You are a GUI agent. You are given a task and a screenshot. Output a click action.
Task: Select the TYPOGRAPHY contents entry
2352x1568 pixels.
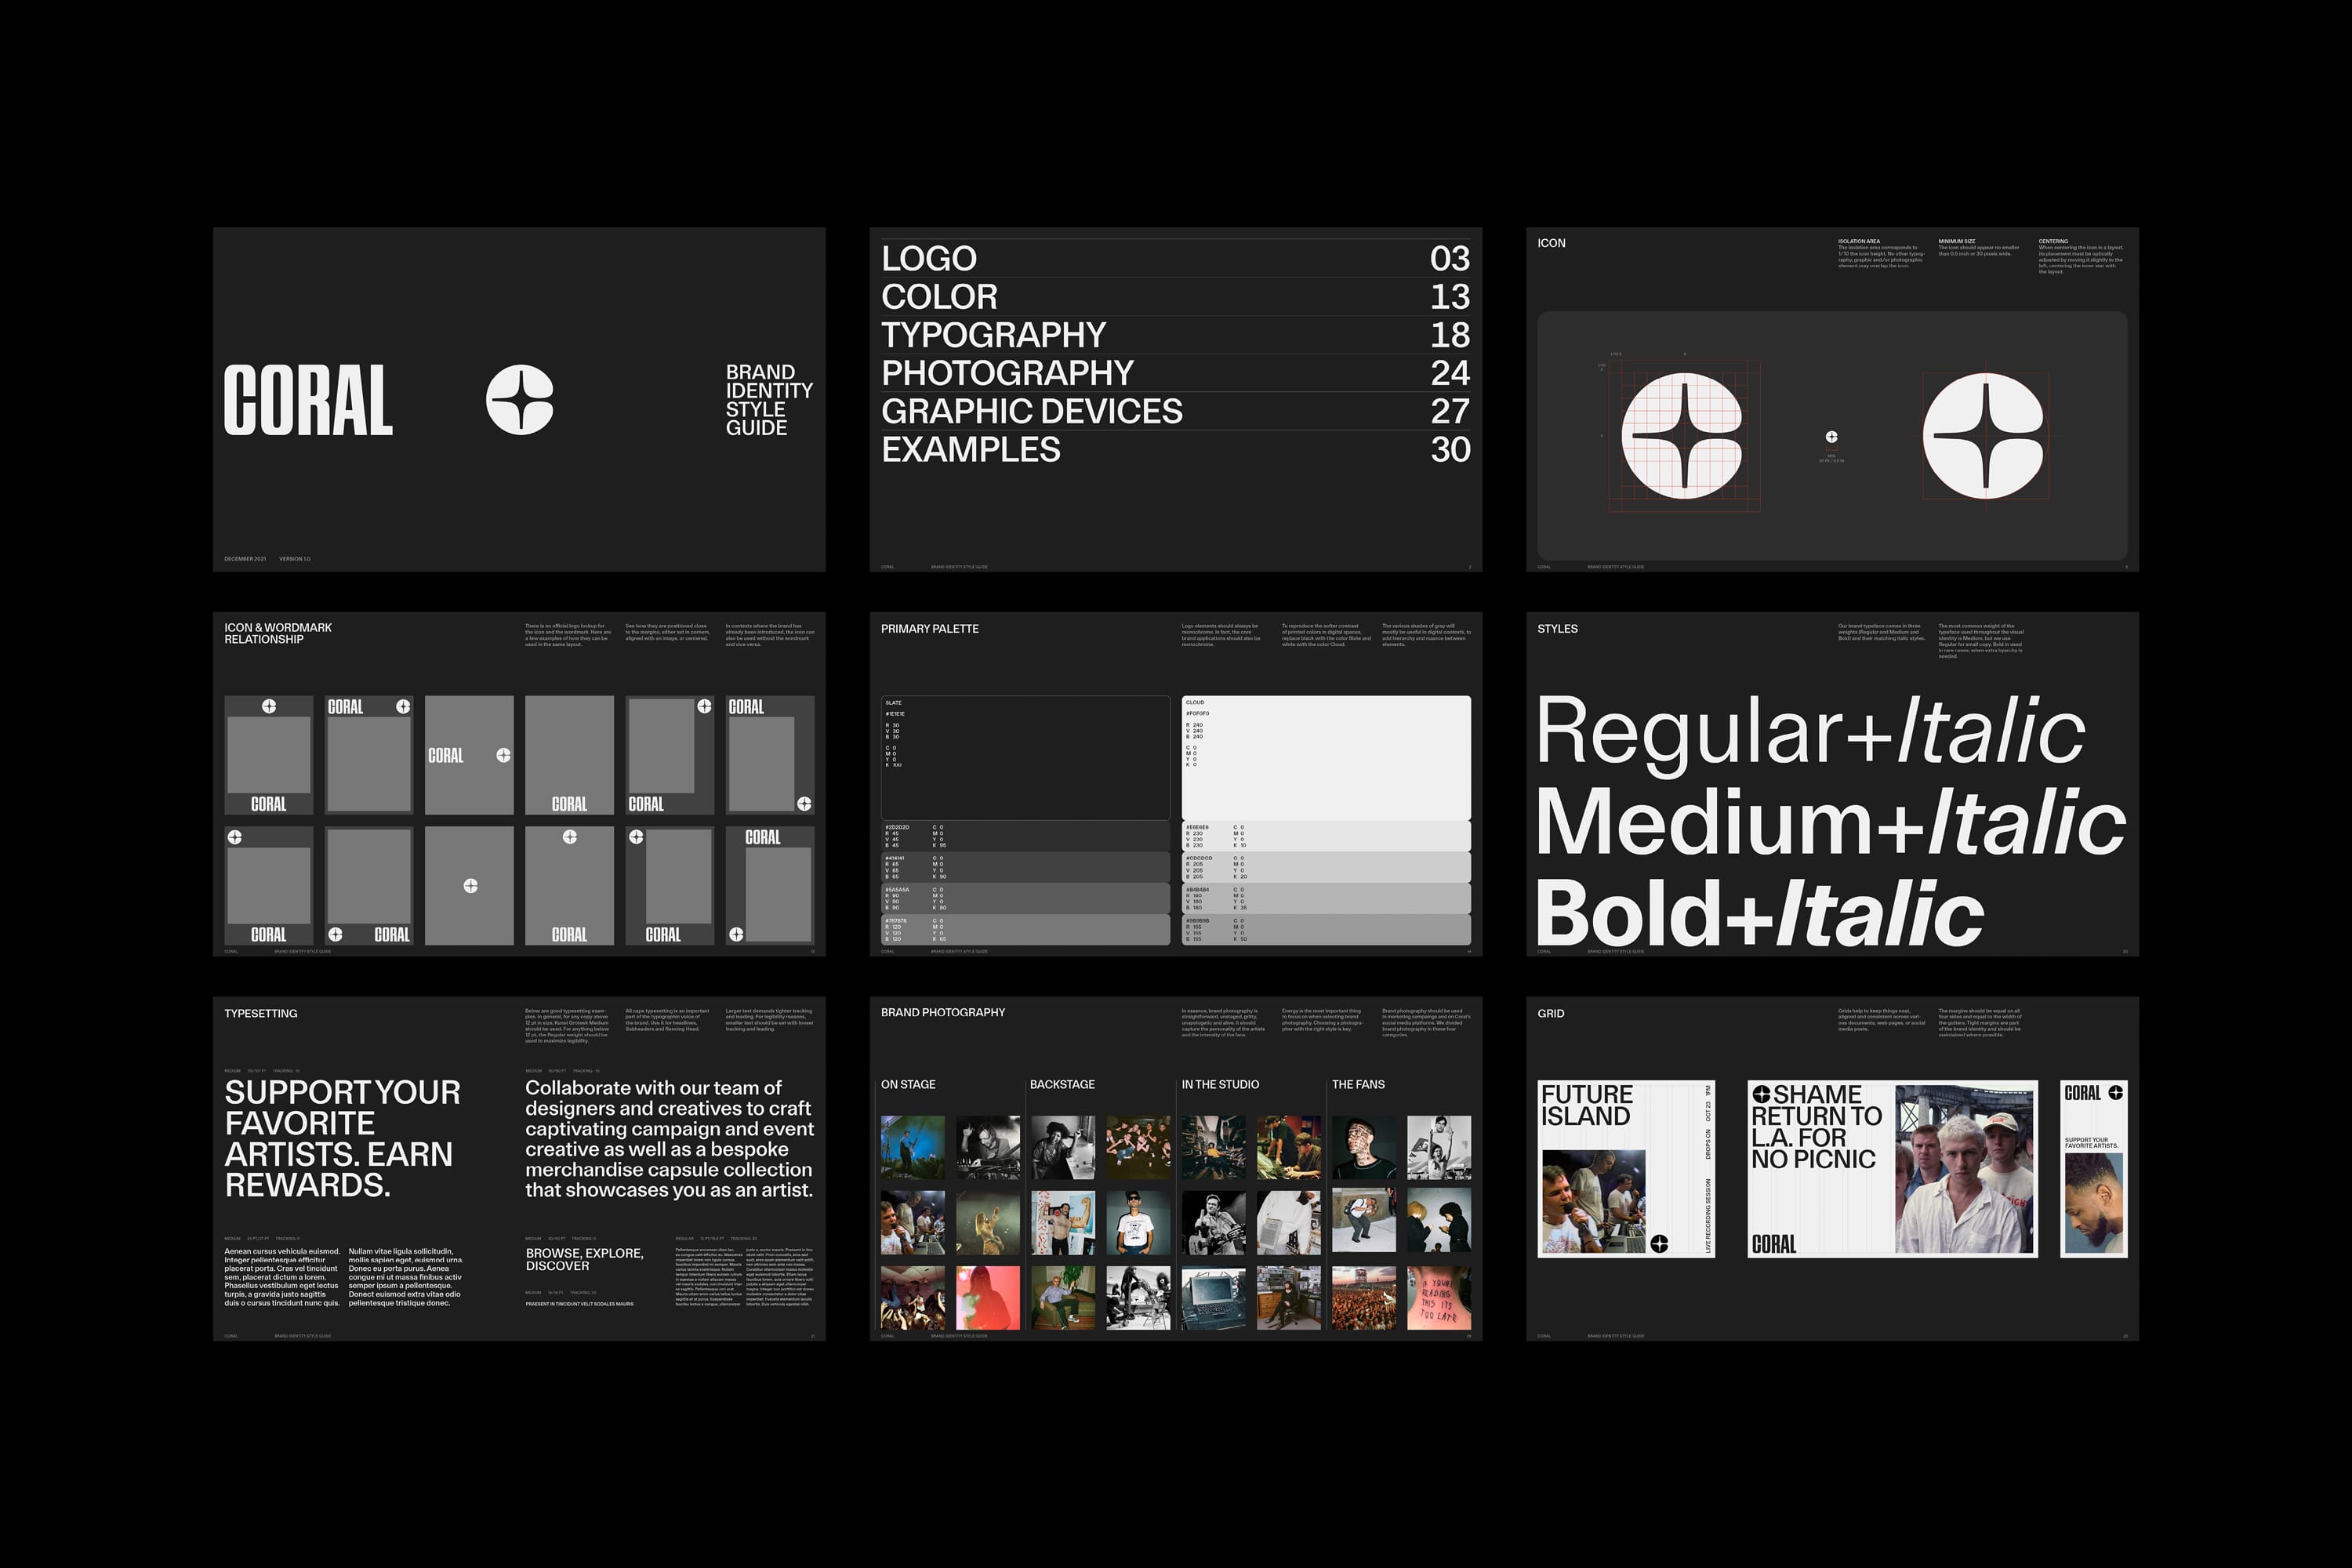993,335
